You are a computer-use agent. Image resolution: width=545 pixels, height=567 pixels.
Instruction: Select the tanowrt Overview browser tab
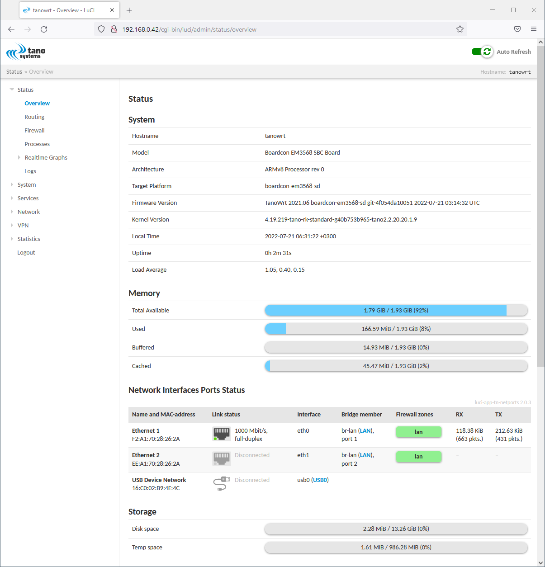(69, 10)
